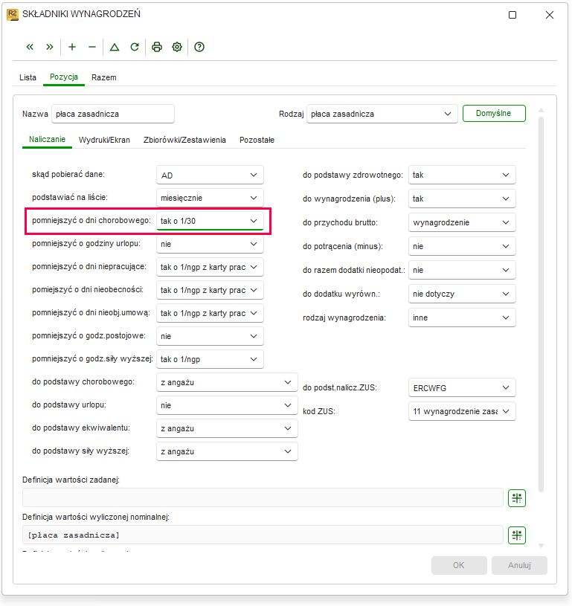572x606 pixels.
Task: Confirm with the OK button
Action: pyautogui.click(x=459, y=565)
